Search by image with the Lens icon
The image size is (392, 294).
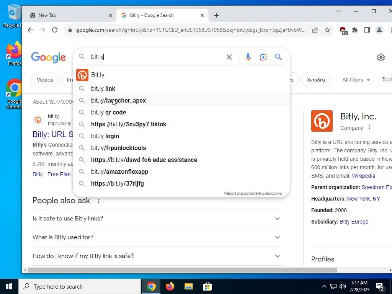point(263,57)
